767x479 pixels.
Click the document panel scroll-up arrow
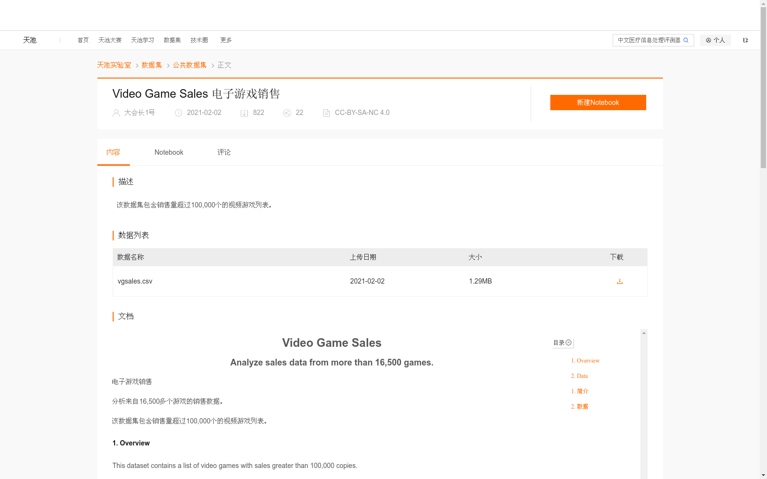tap(644, 332)
